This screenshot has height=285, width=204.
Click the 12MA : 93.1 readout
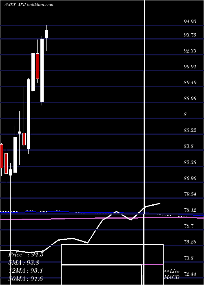tap(26, 271)
